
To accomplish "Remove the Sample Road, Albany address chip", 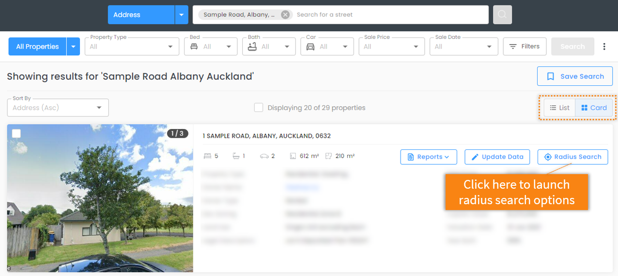I will (x=285, y=15).
